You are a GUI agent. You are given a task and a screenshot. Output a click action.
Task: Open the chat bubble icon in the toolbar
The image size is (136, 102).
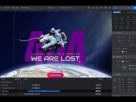tap(105, 8)
